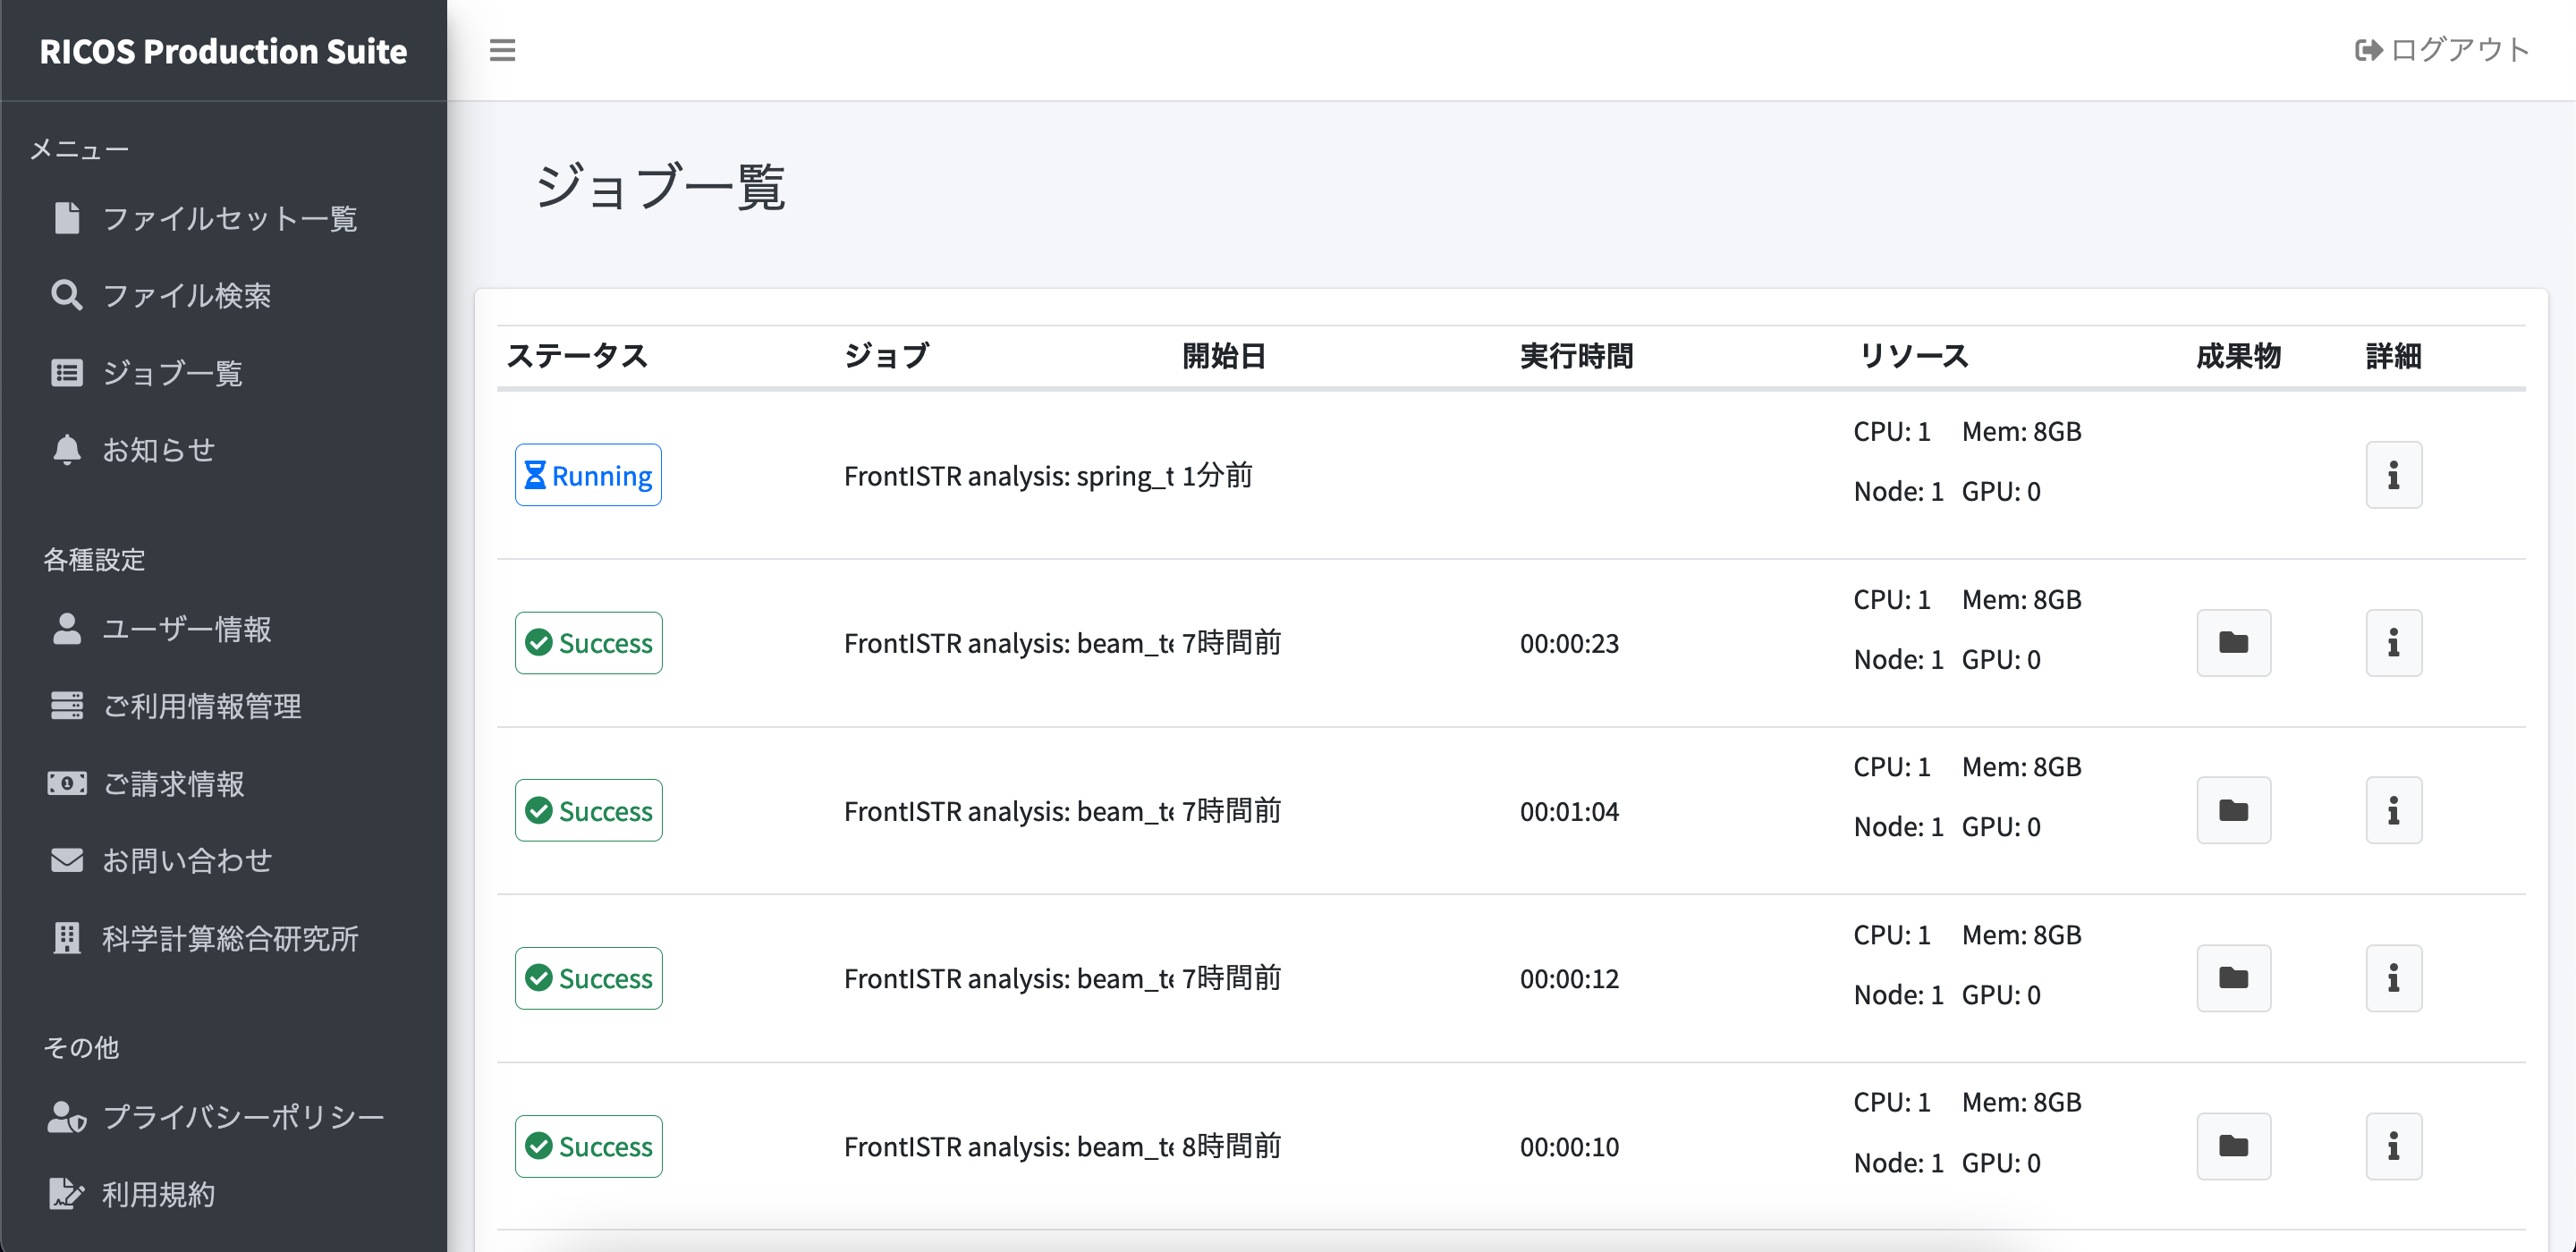Click the ログアウト logout link

[x=2441, y=50]
